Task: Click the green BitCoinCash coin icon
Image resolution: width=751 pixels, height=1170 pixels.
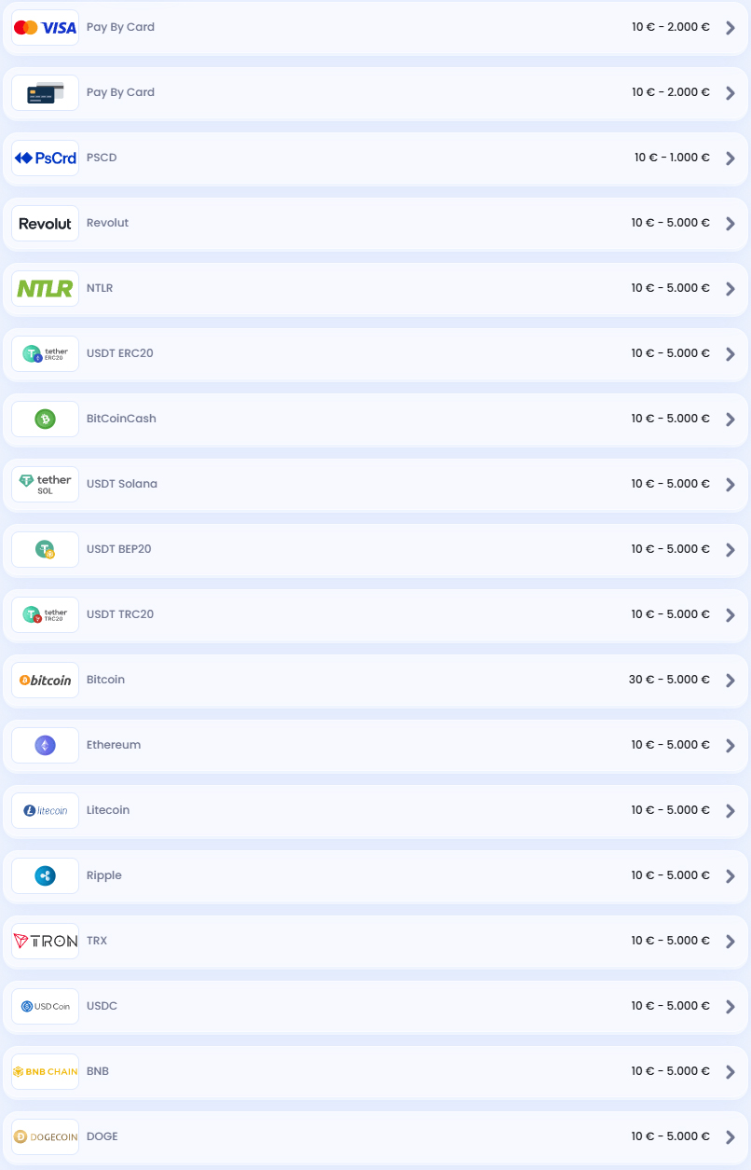Action: click(x=45, y=420)
